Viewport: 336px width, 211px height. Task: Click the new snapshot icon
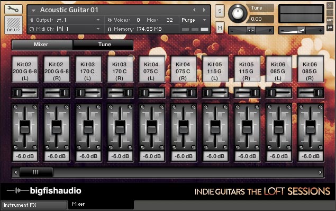13,25
